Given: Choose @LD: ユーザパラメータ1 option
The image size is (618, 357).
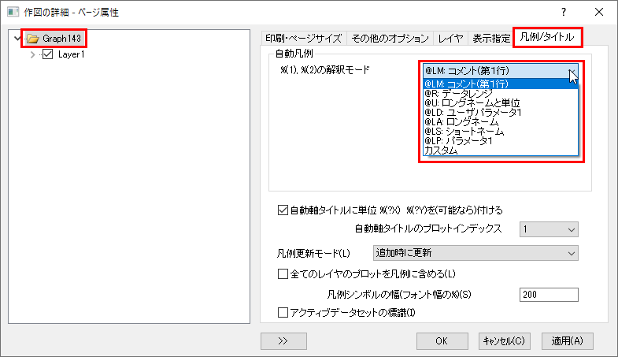Looking at the screenshot, I should [x=500, y=113].
